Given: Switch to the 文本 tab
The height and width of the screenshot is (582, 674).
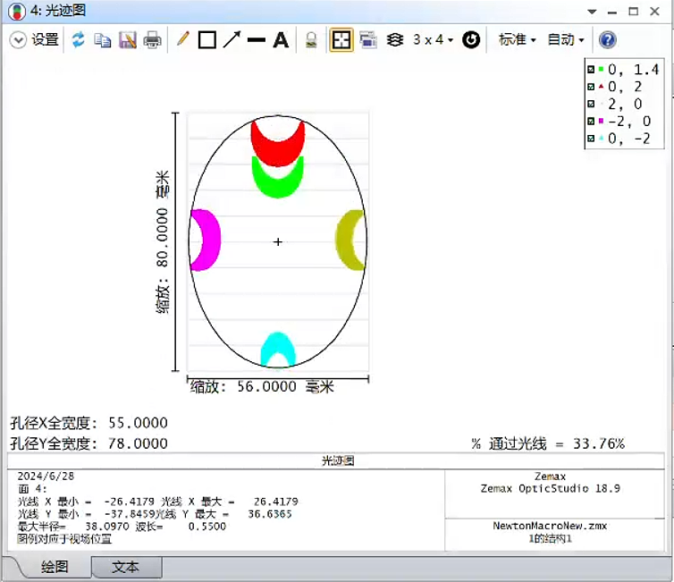Looking at the screenshot, I should click(x=126, y=567).
